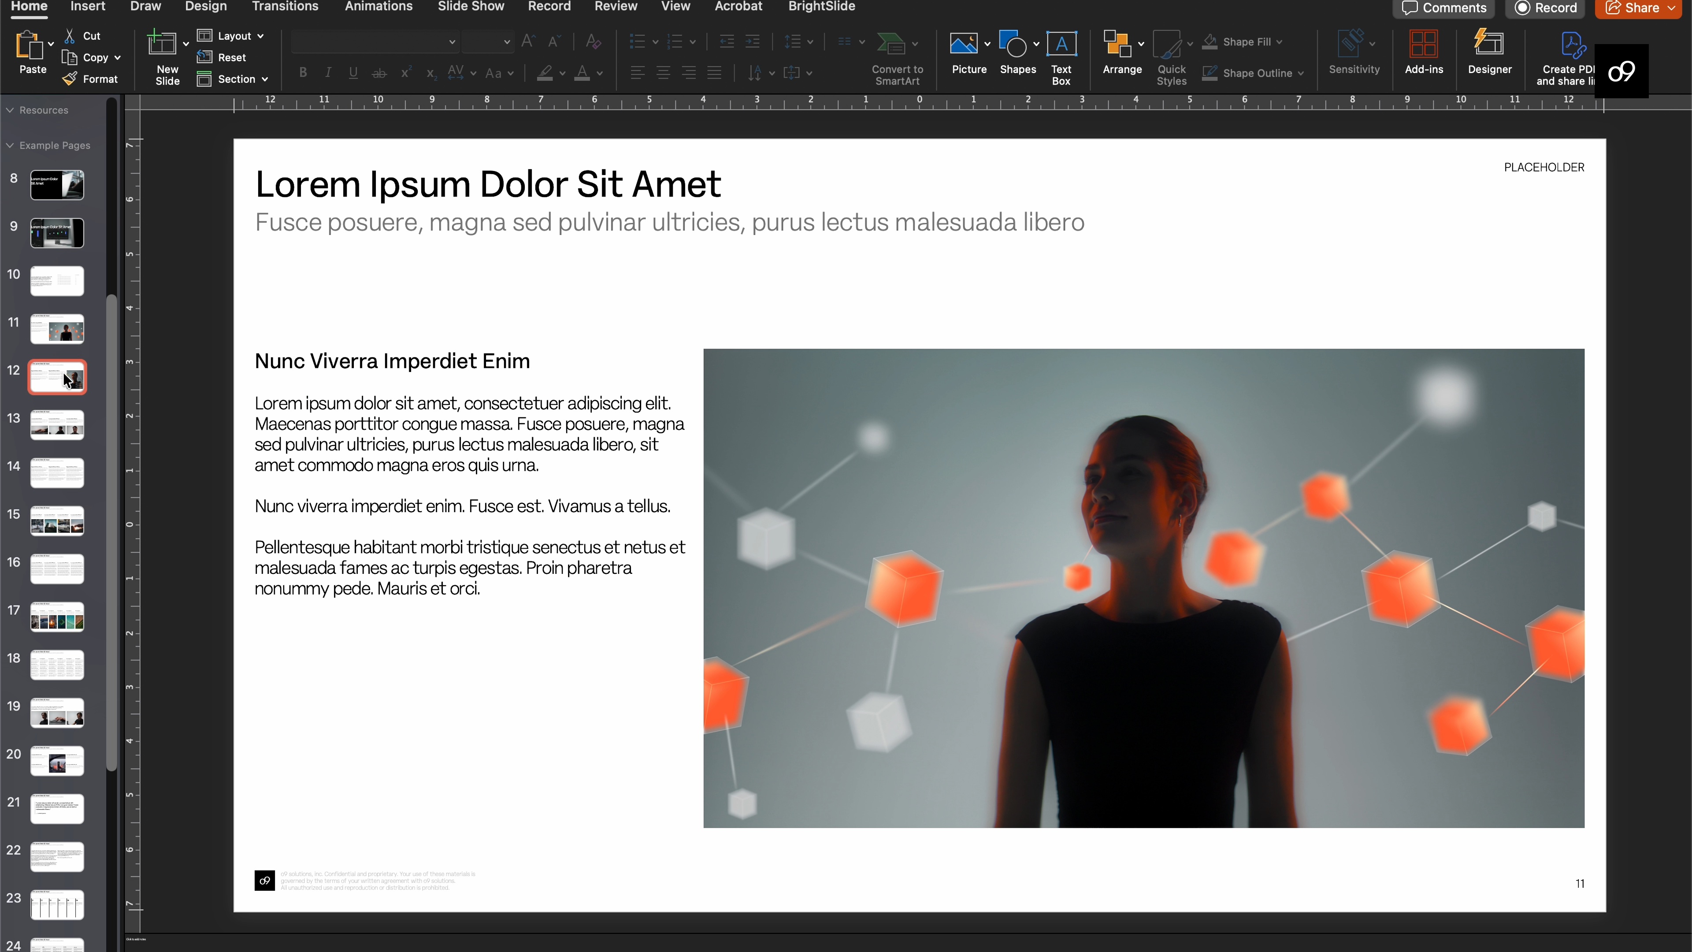Select slide 17 thumbnail

(x=57, y=617)
